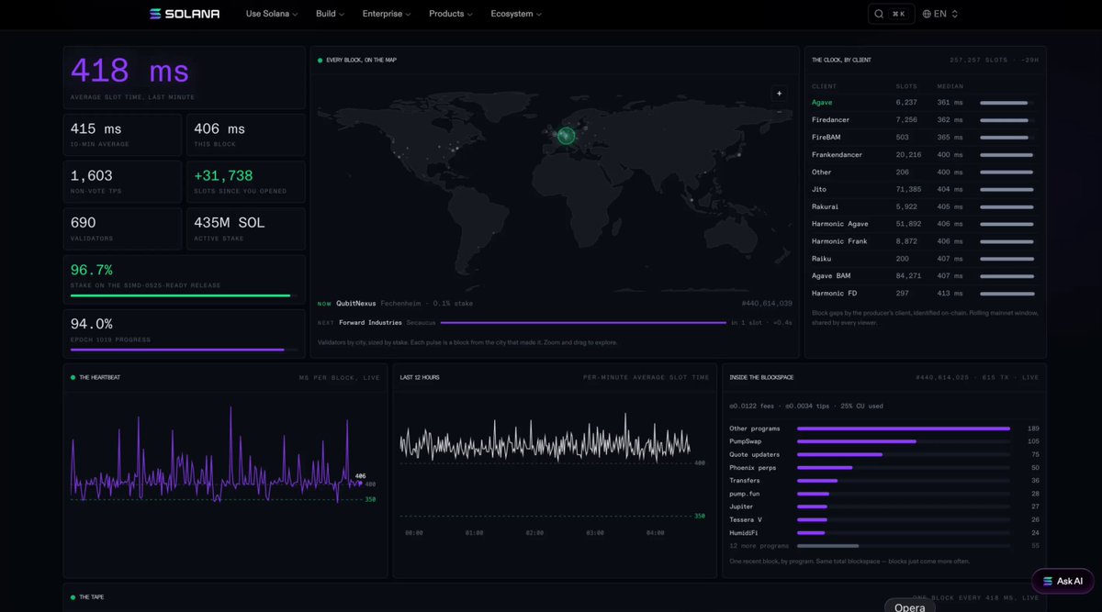Select the Agave client row
This screenshot has width=1102, height=612.
(x=923, y=103)
